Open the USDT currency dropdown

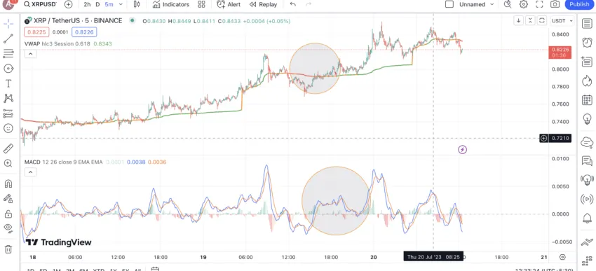click(562, 21)
